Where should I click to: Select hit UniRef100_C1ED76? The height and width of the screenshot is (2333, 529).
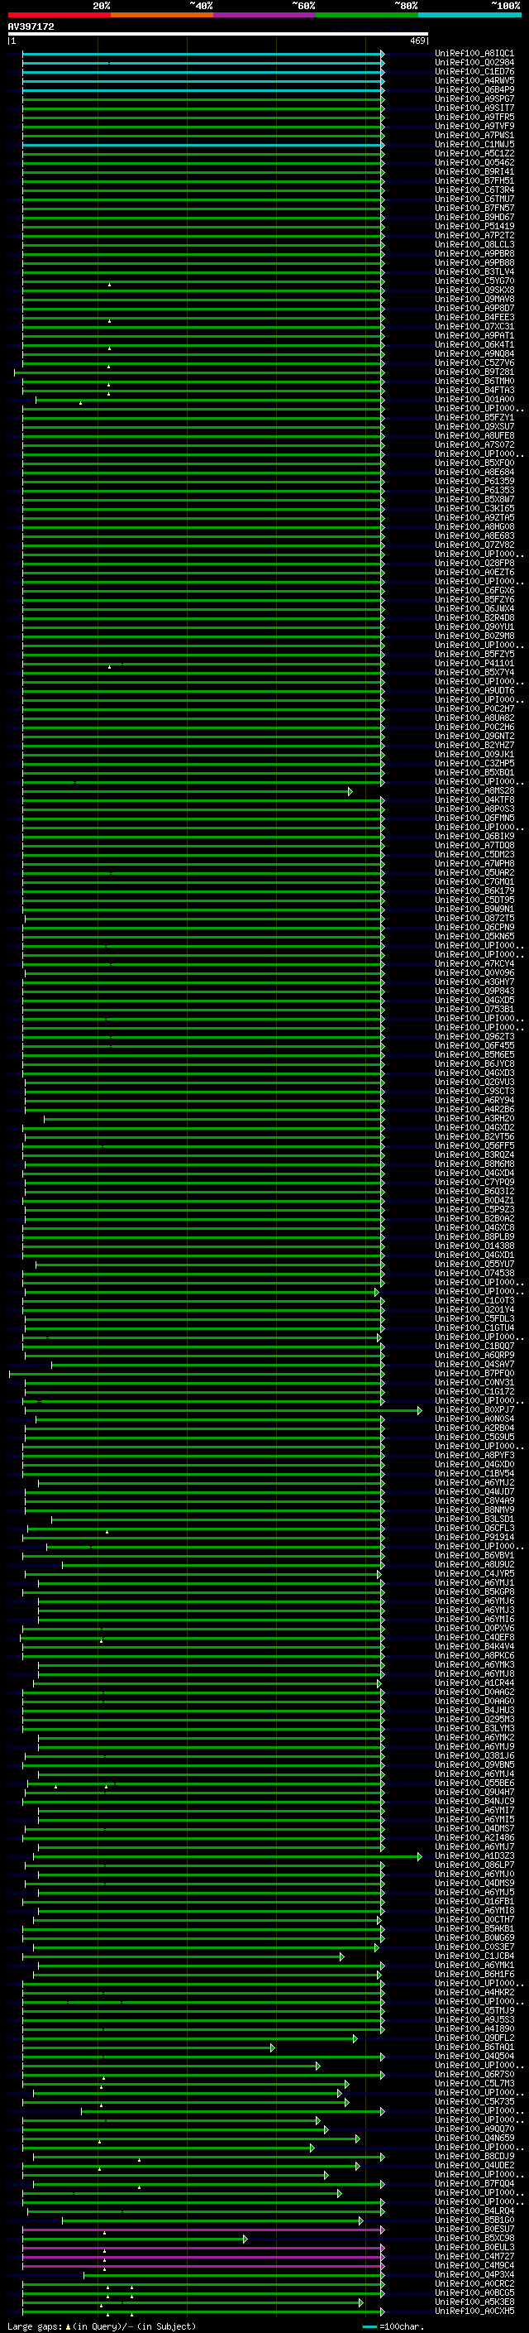pos(203,73)
